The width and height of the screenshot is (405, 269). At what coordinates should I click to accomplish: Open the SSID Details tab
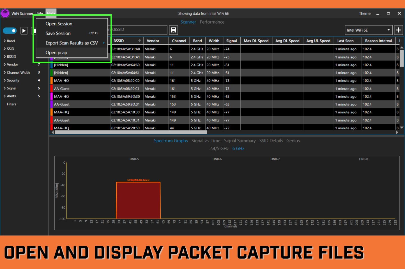[x=271, y=141]
